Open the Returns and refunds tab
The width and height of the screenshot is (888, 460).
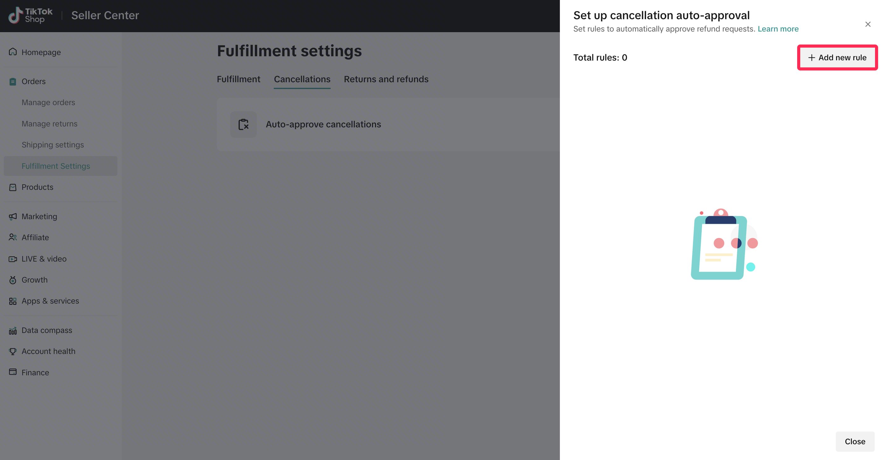point(386,79)
